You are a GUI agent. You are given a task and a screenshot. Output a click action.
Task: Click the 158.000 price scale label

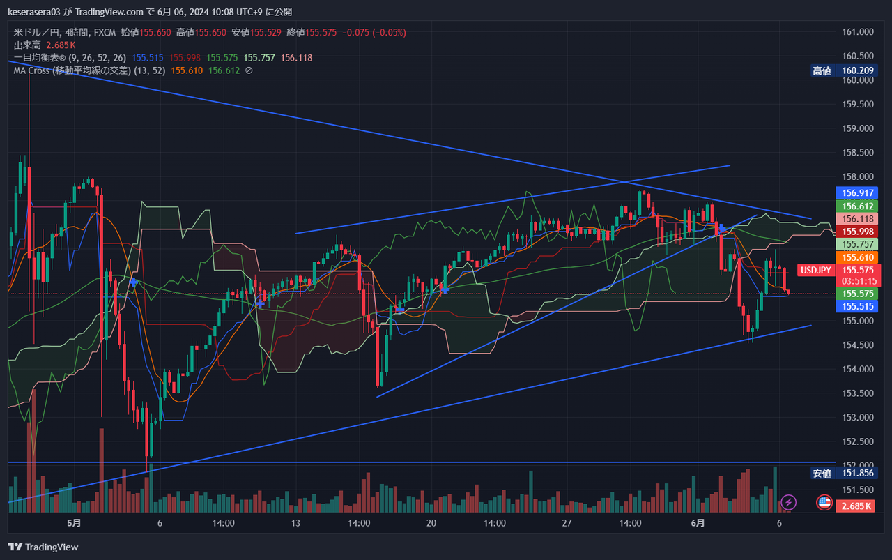(858, 176)
